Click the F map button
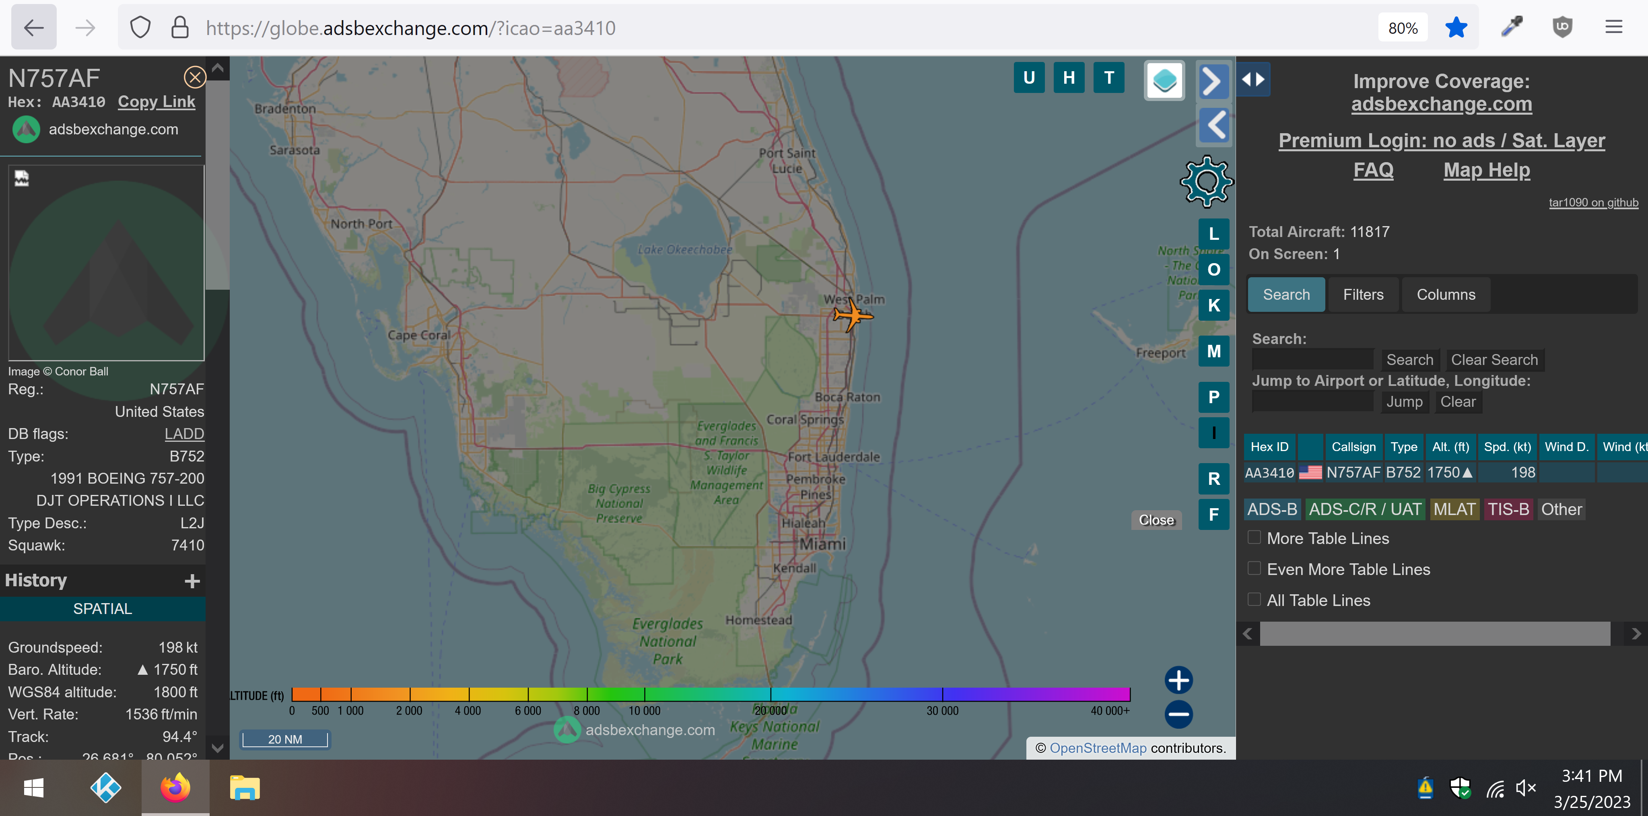1648x816 pixels. click(x=1213, y=514)
